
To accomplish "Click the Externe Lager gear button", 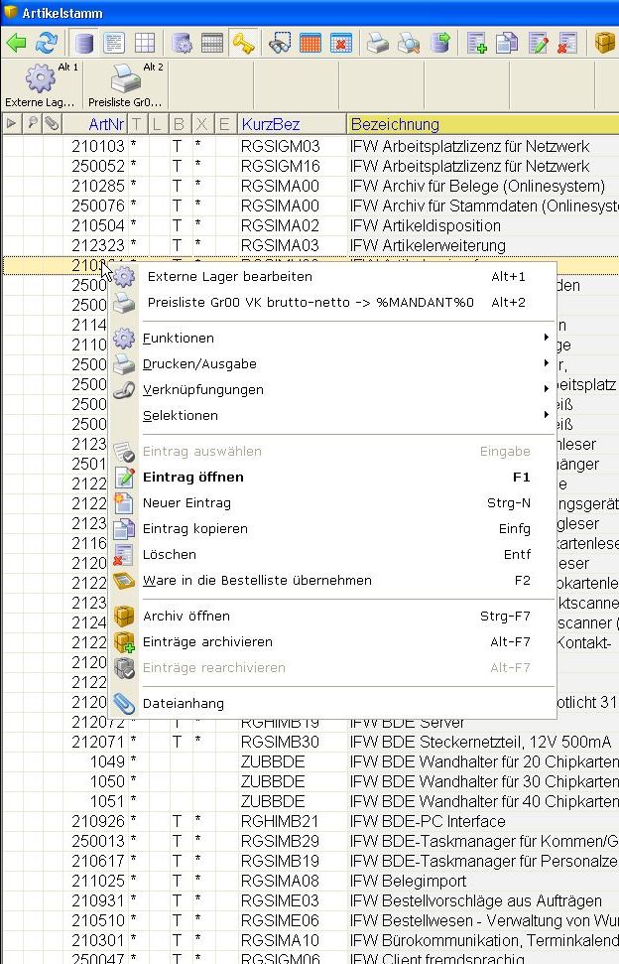I will [40, 84].
